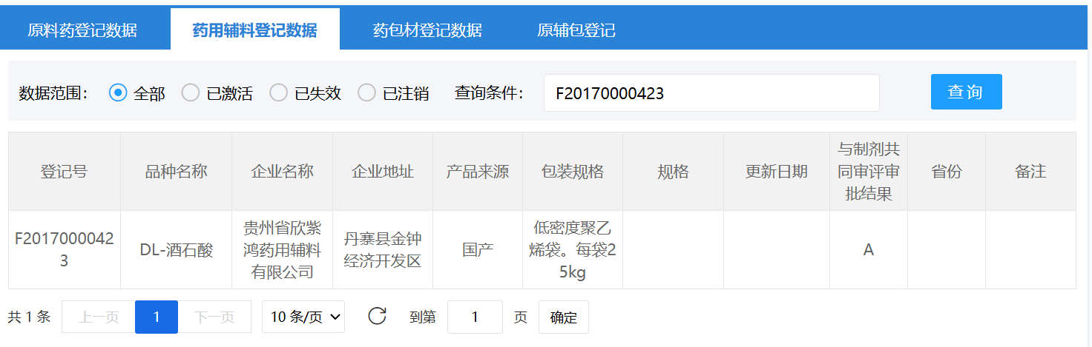Go to the 药包材登记数据 tab
This screenshot has width=1092, height=347.
coord(427,30)
